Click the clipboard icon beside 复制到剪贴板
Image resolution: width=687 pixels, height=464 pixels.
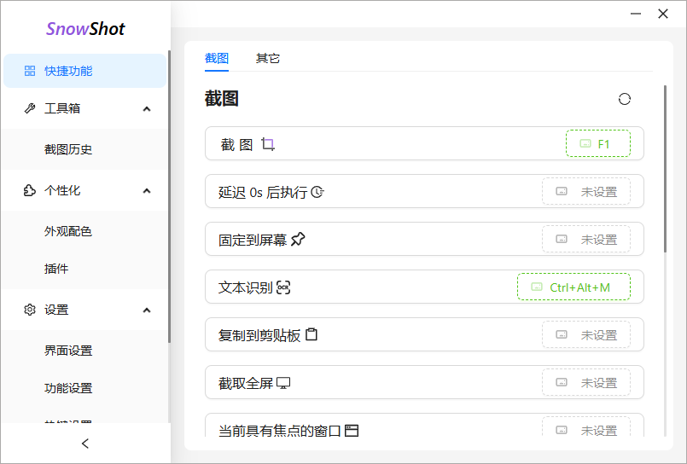click(311, 335)
